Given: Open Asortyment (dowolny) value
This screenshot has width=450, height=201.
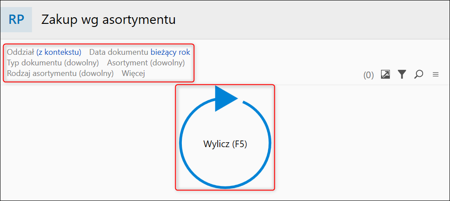Looking at the screenshot, I should (x=167, y=63).
